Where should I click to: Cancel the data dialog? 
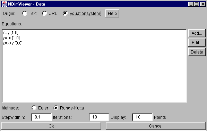(156, 126)
